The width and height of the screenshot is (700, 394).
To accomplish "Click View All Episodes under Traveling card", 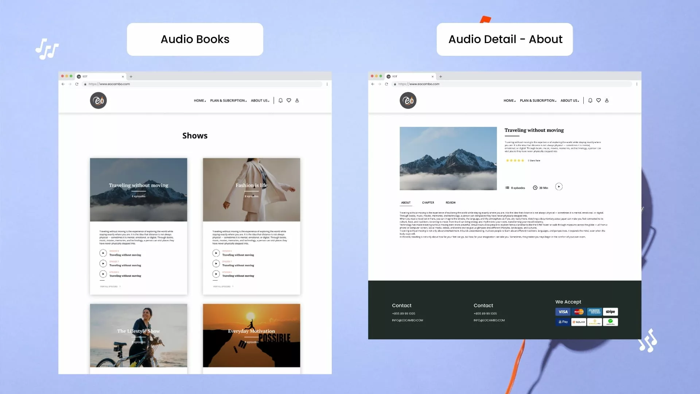I will click(x=110, y=286).
